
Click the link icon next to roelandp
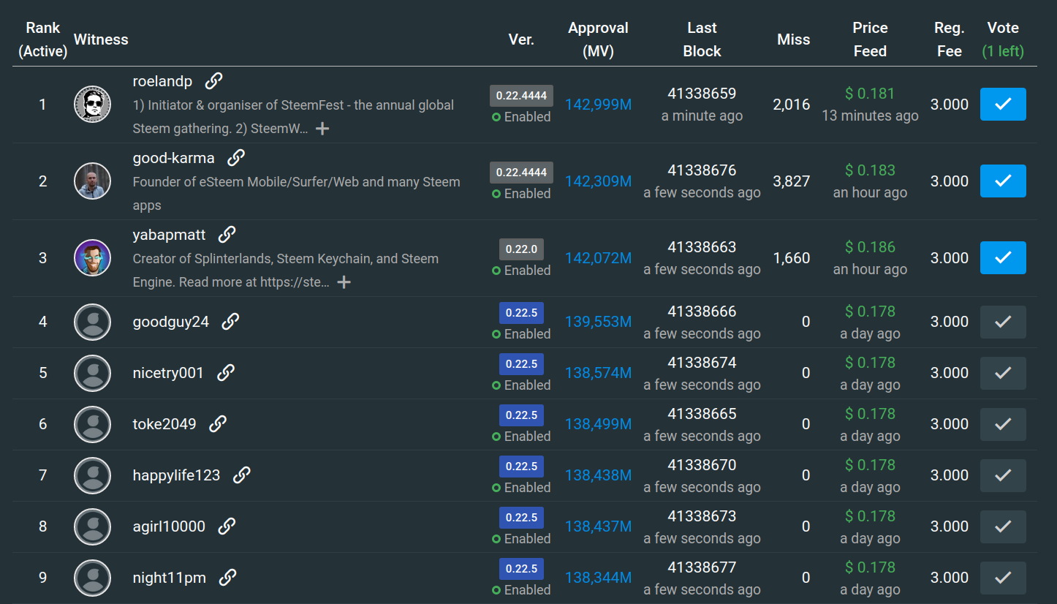tap(213, 80)
